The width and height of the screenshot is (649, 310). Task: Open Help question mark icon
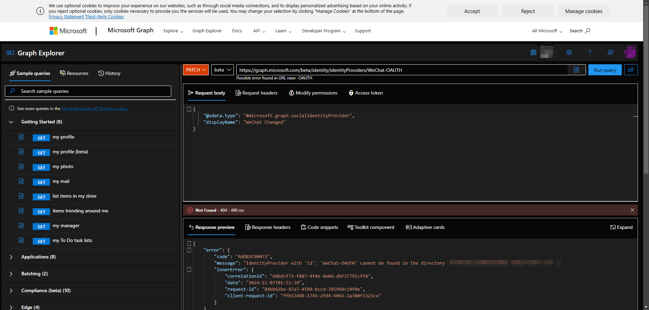pyautogui.click(x=589, y=53)
